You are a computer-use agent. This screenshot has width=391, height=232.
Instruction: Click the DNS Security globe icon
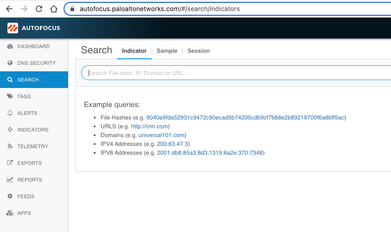point(10,63)
